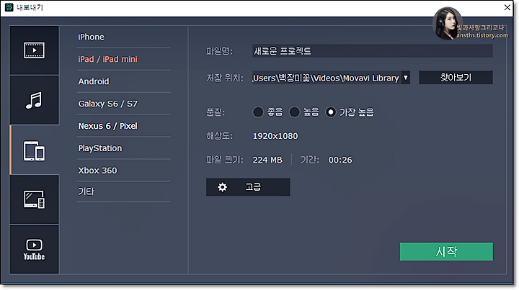Click the gear icon on the 고급 button
The image size is (519, 290).
[223, 187]
